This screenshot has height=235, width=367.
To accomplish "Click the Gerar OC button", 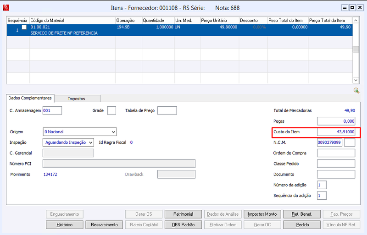I will tap(262, 225).
